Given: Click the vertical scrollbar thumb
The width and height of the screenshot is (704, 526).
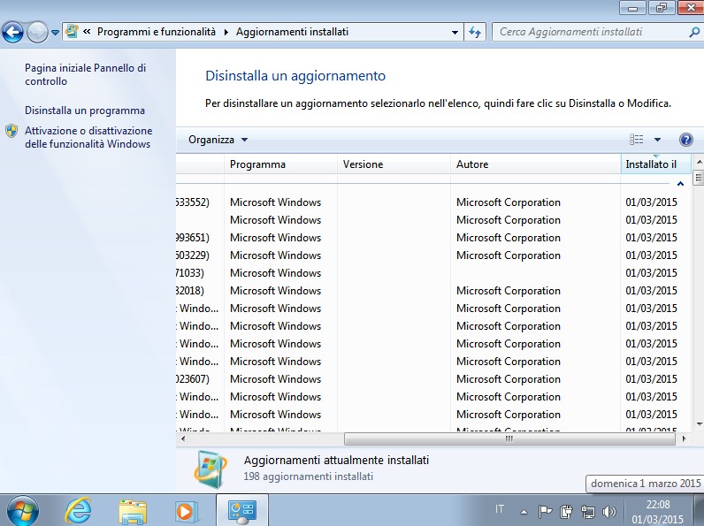Looking at the screenshot, I should (x=699, y=178).
